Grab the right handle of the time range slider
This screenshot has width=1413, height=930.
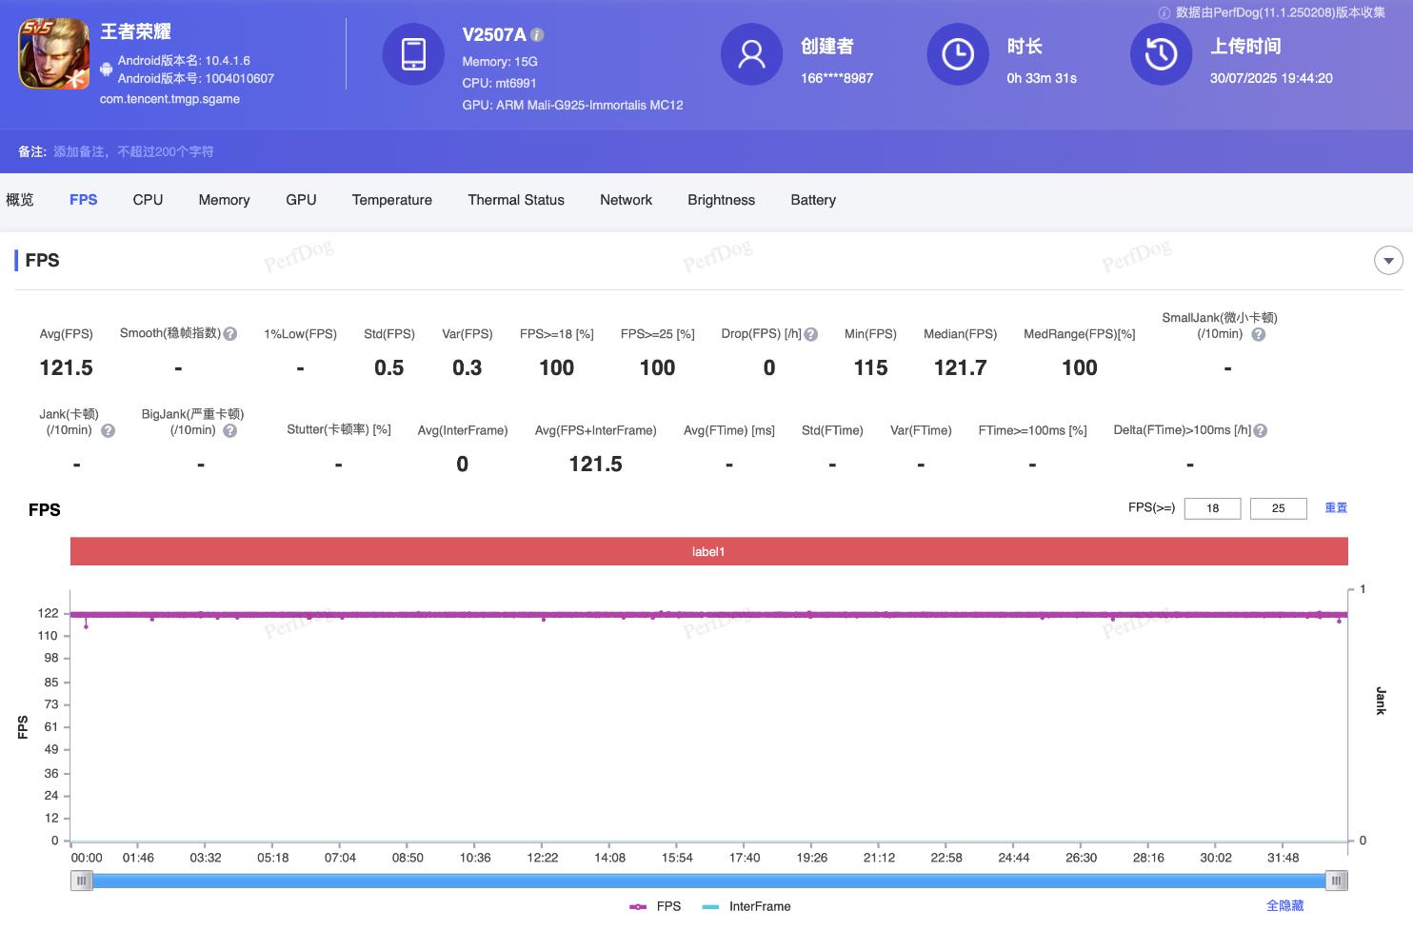pyautogui.click(x=1337, y=881)
